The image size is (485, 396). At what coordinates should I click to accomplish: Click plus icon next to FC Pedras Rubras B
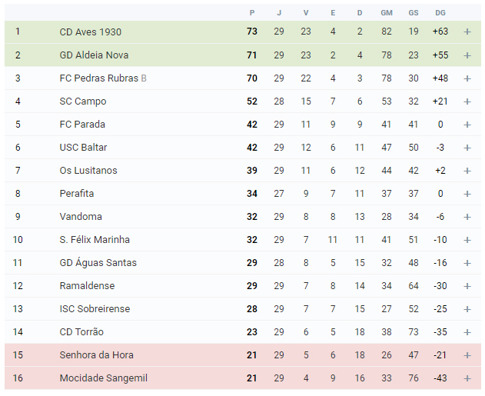click(x=467, y=78)
